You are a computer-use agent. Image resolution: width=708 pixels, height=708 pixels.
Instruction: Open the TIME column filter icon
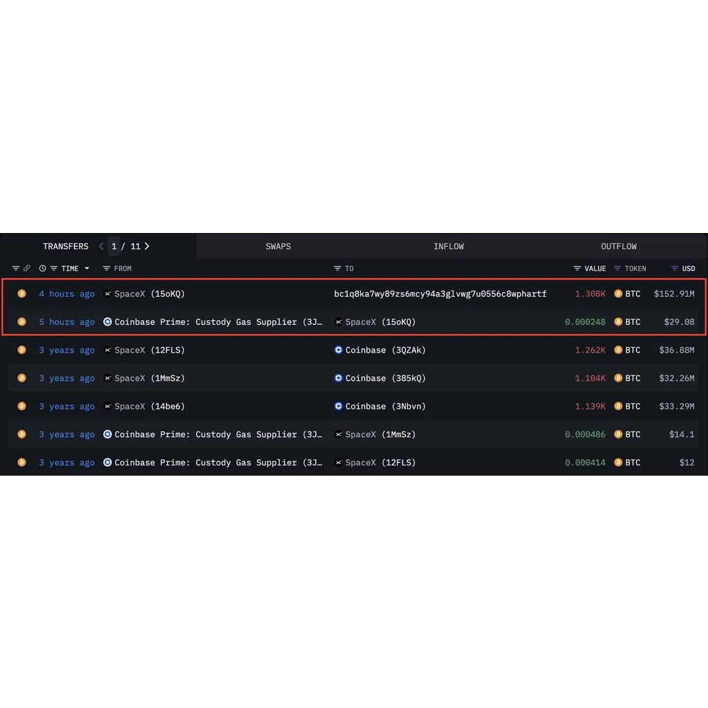[x=54, y=268]
